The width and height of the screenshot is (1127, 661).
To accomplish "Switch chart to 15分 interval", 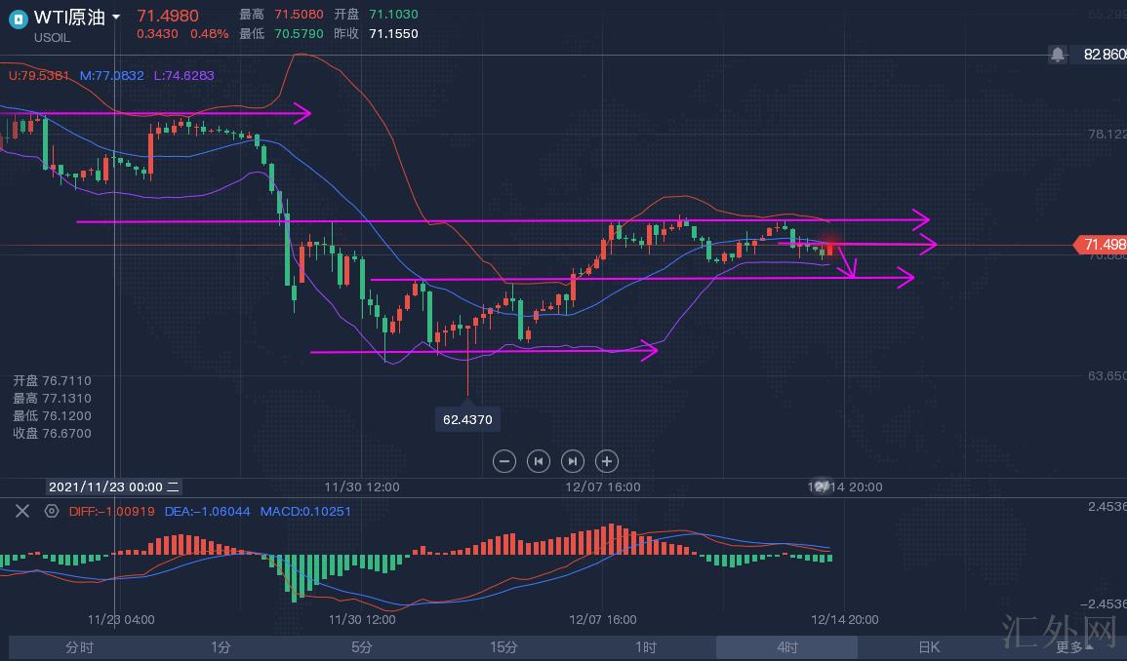I will pos(503,647).
